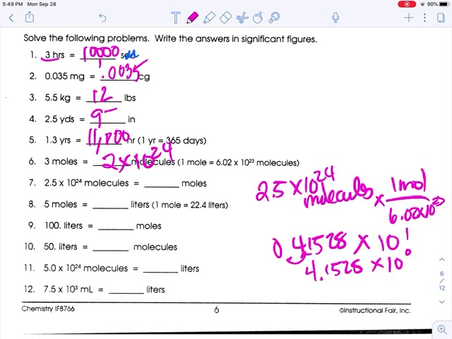
Task: Select the Text tool
Action: tap(176, 18)
